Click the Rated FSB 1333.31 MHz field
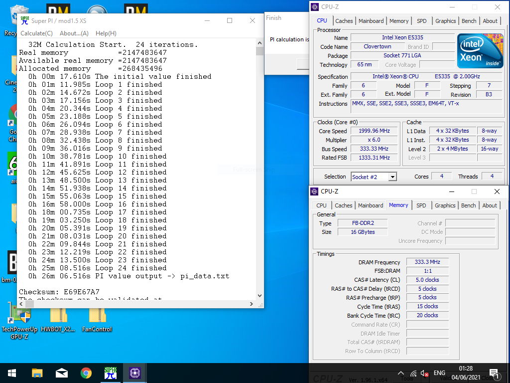Image resolution: width=510 pixels, height=383 pixels. pyautogui.click(x=374, y=158)
